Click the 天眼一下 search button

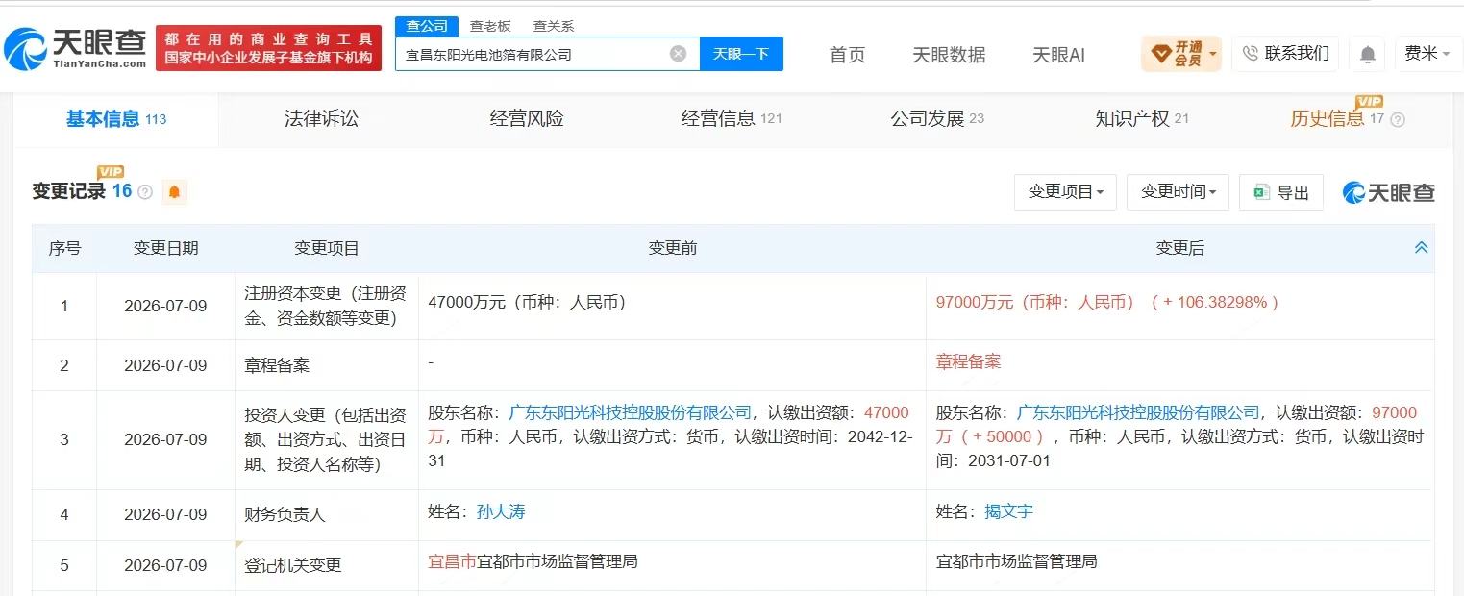click(741, 54)
